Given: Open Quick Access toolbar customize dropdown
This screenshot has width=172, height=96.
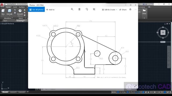Looking at the screenshot, I should pyautogui.click(x=26, y=4).
